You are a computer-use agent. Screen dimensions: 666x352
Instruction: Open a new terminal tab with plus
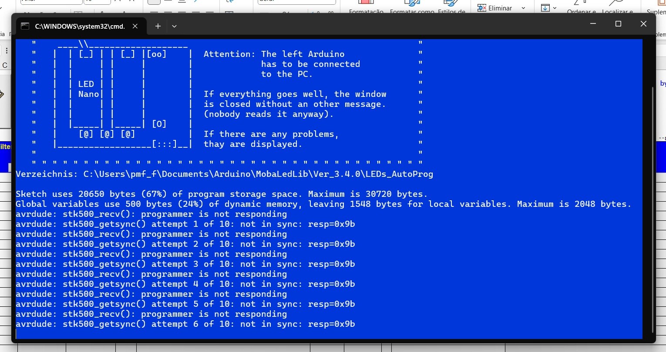pyautogui.click(x=158, y=26)
